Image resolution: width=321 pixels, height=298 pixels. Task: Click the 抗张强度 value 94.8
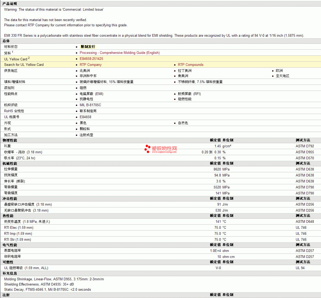[x=218, y=175]
